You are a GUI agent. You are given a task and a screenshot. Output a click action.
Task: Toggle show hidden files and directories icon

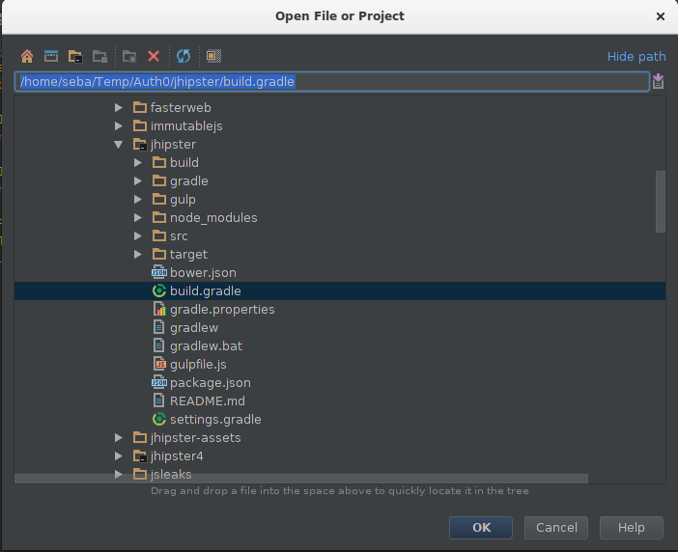point(213,56)
